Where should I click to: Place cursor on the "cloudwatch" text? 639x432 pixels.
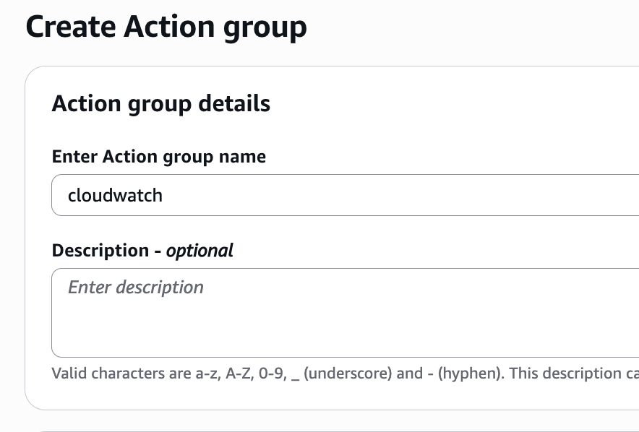[x=115, y=195]
